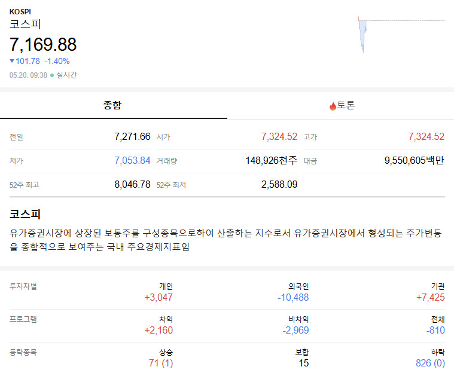The height and width of the screenshot is (379, 454).
Task: Click the 코스피 index description paragraph
Action: click(x=226, y=240)
